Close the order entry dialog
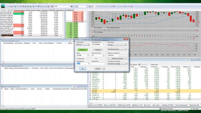 pos(126,39)
